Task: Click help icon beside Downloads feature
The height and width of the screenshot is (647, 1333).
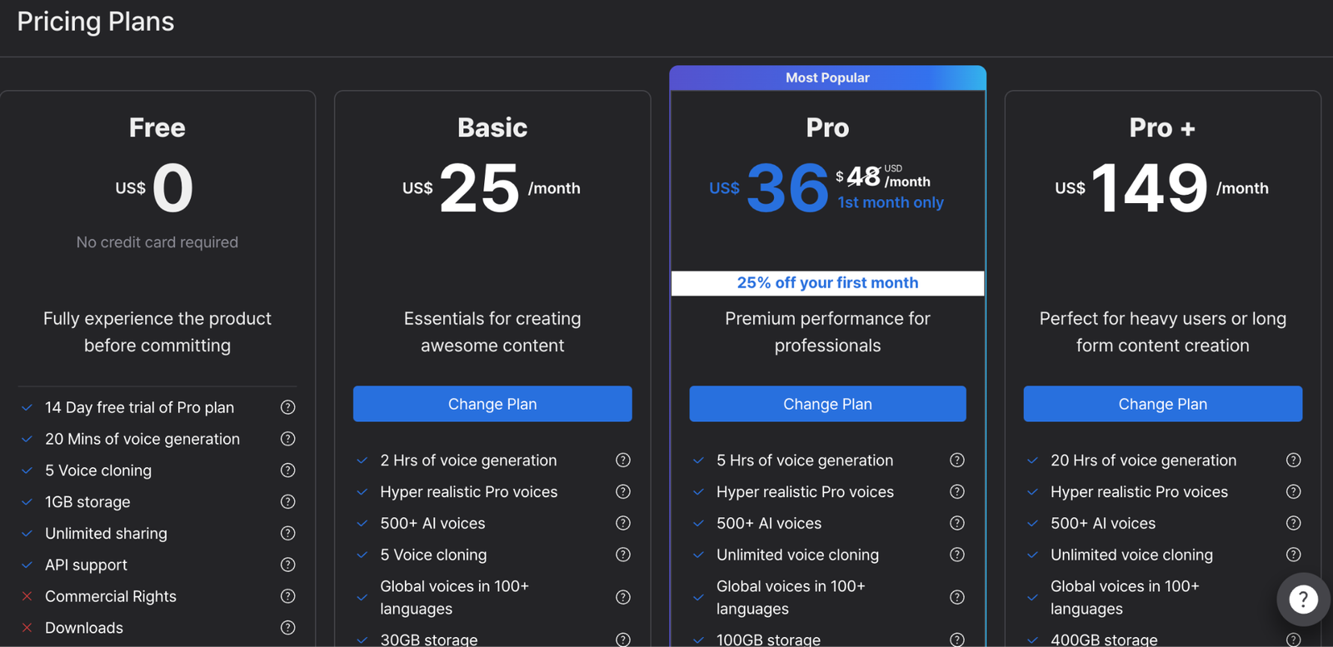Action: tap(287, 628)
